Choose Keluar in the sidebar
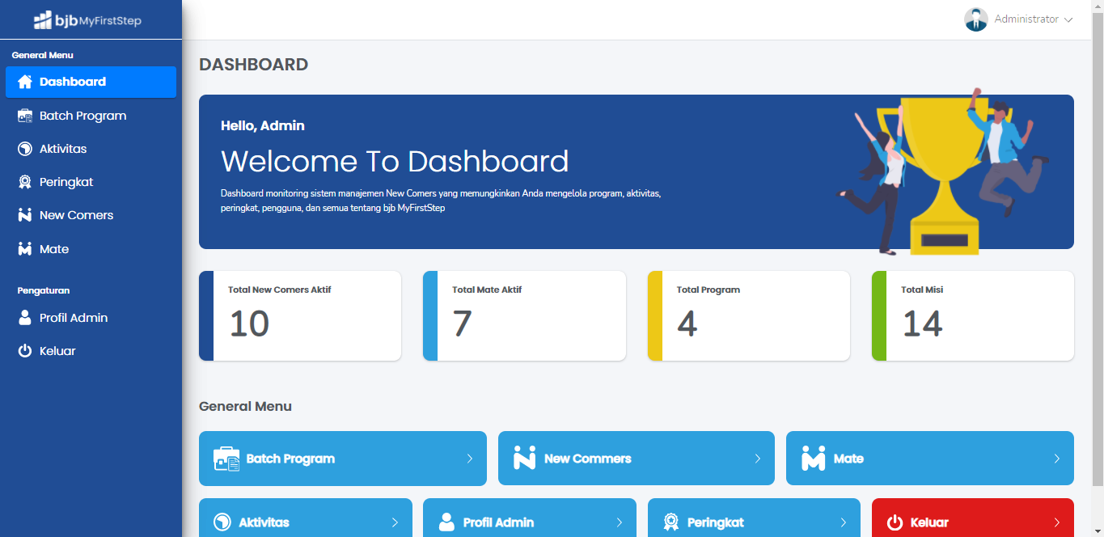The height and width of the screenshot is (537, 1104). click(x=91, y=351)
